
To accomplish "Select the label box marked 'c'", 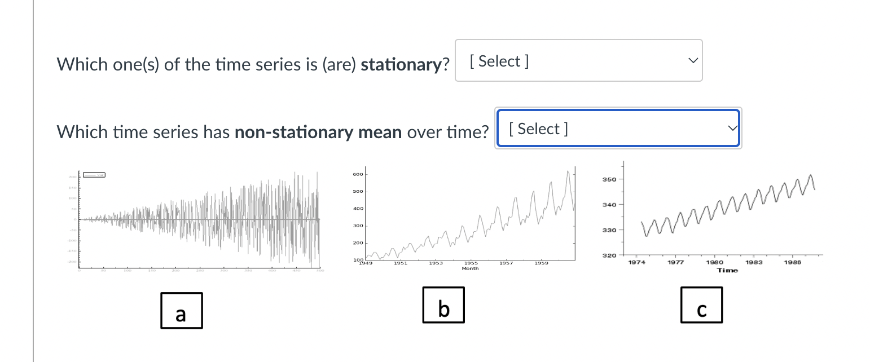I will click(701, 304).
